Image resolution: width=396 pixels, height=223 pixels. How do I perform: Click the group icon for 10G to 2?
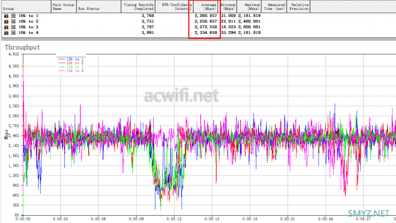(5, 21)
